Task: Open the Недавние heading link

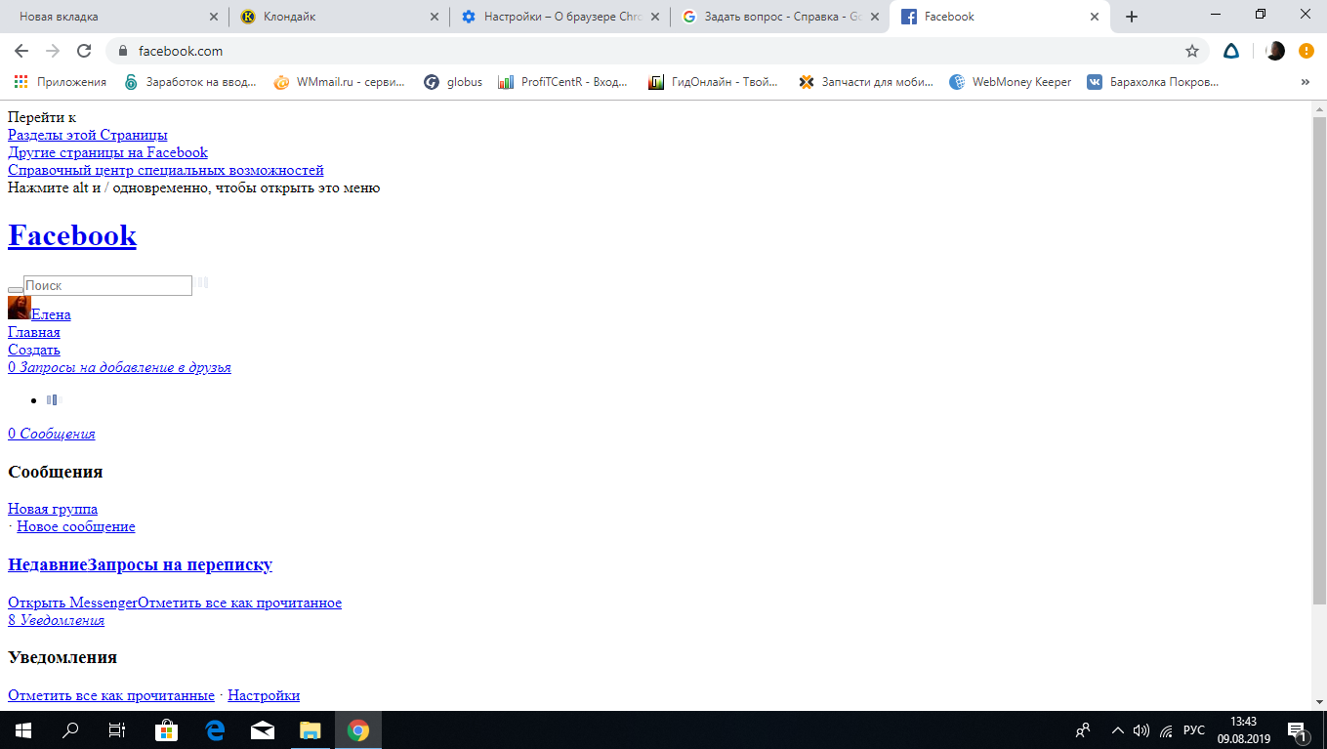Action: 48,564
